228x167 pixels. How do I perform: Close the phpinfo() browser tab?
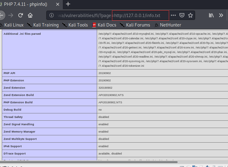pos(58,4)
